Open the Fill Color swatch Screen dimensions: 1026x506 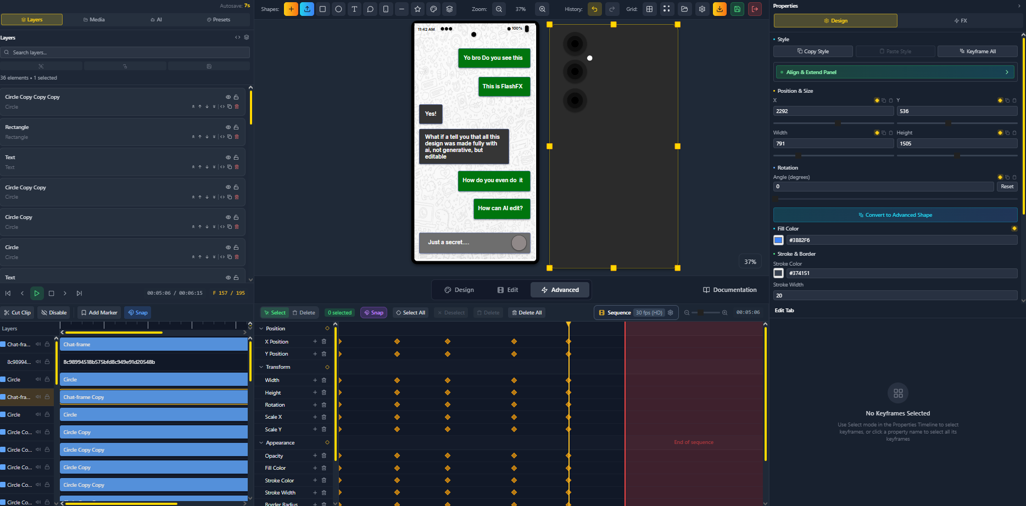pos(778,240)
